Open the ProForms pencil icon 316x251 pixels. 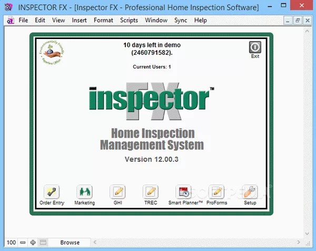tap(216, 192)
